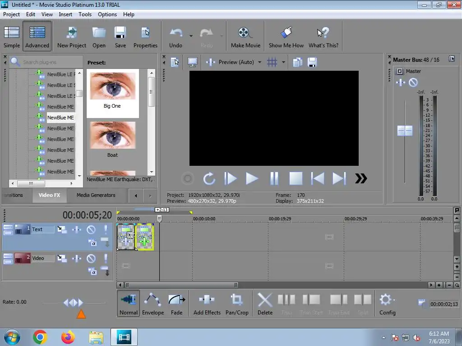
Task: Undo the last action
Action: point(176,36)
